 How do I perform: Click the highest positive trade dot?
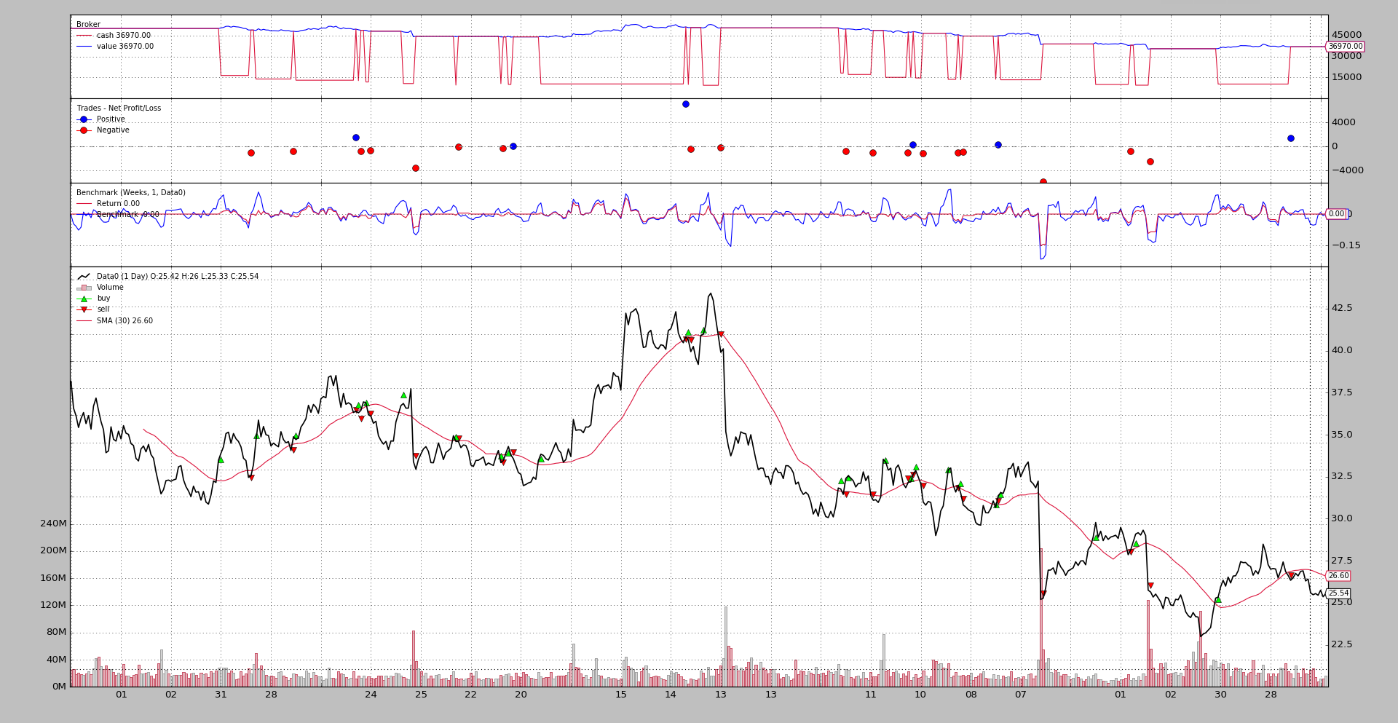[x=685, y=104]
